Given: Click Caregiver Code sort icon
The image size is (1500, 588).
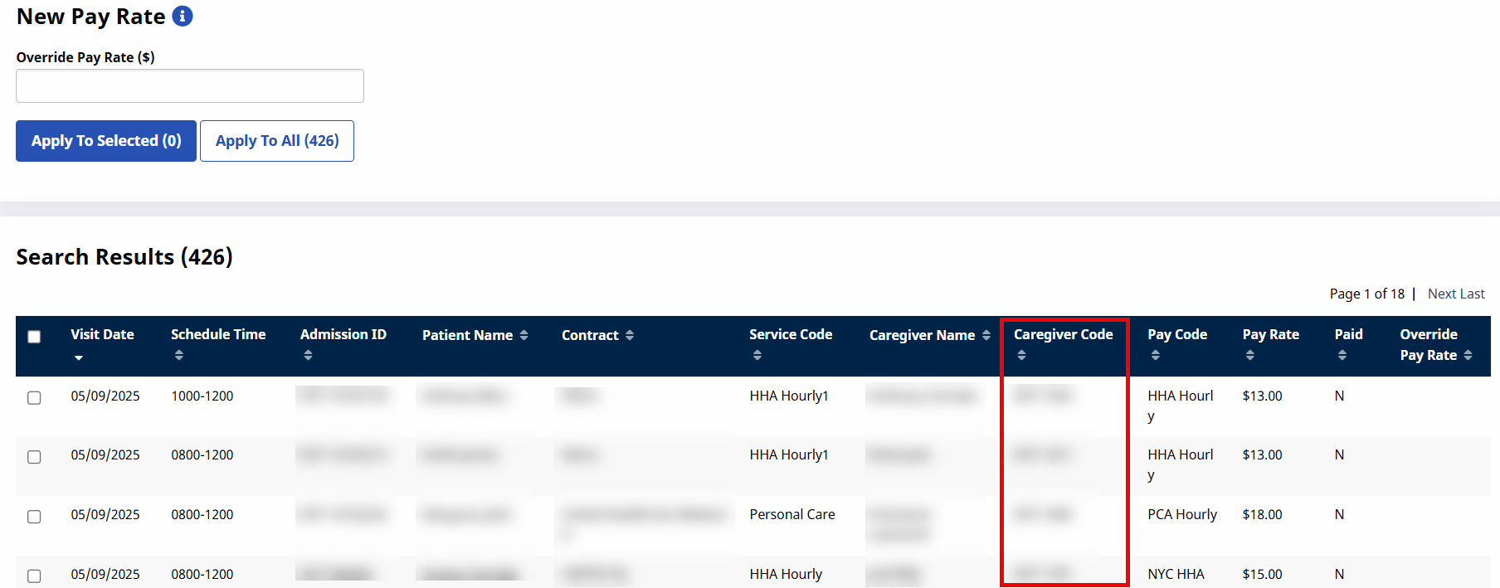Looking at the screenshot, I should click(1021, 355).
